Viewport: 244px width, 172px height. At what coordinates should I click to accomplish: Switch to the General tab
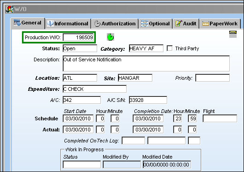click(x=28, y=23)
